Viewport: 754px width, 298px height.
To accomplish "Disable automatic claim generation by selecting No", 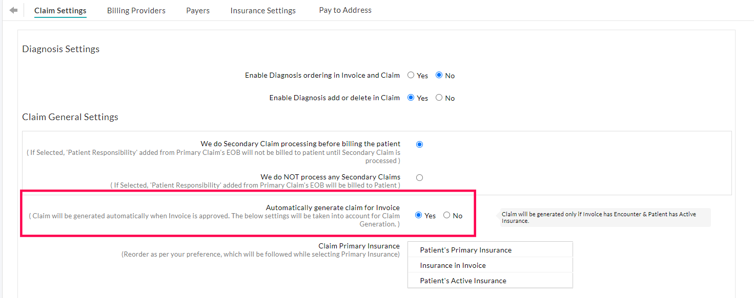I will click(x=446, y=215).
